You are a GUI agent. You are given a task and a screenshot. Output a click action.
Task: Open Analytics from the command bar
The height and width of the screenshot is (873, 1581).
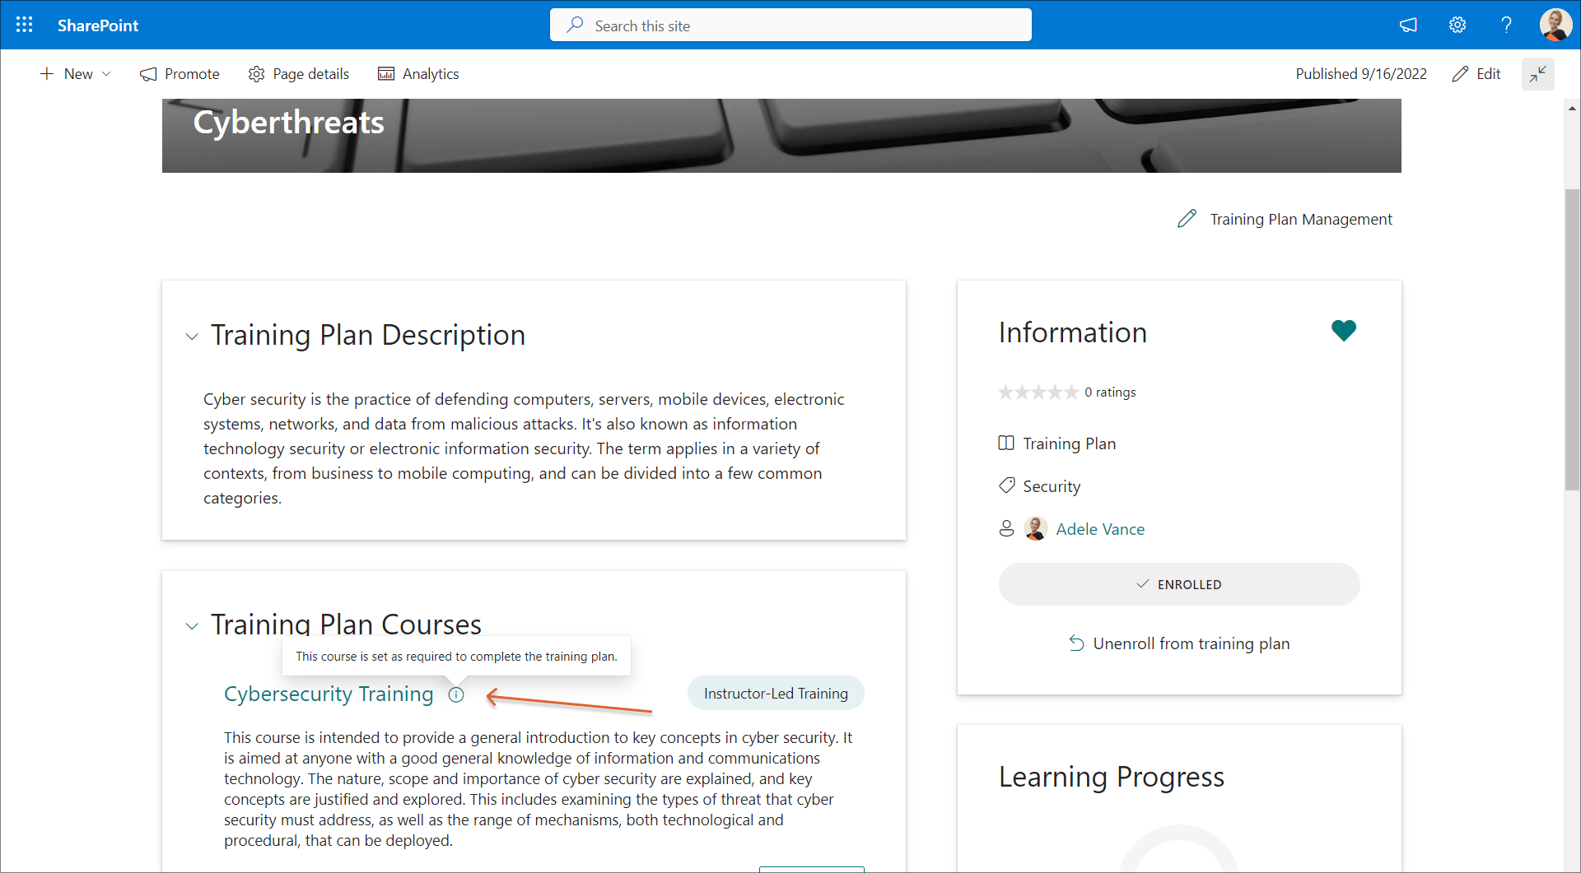point(418,74)
